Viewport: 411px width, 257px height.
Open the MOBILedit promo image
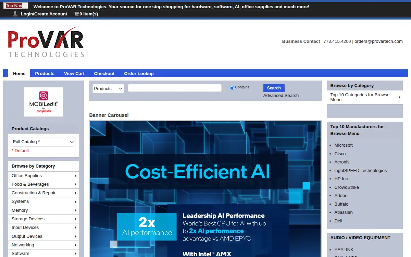tap(43, 102)
